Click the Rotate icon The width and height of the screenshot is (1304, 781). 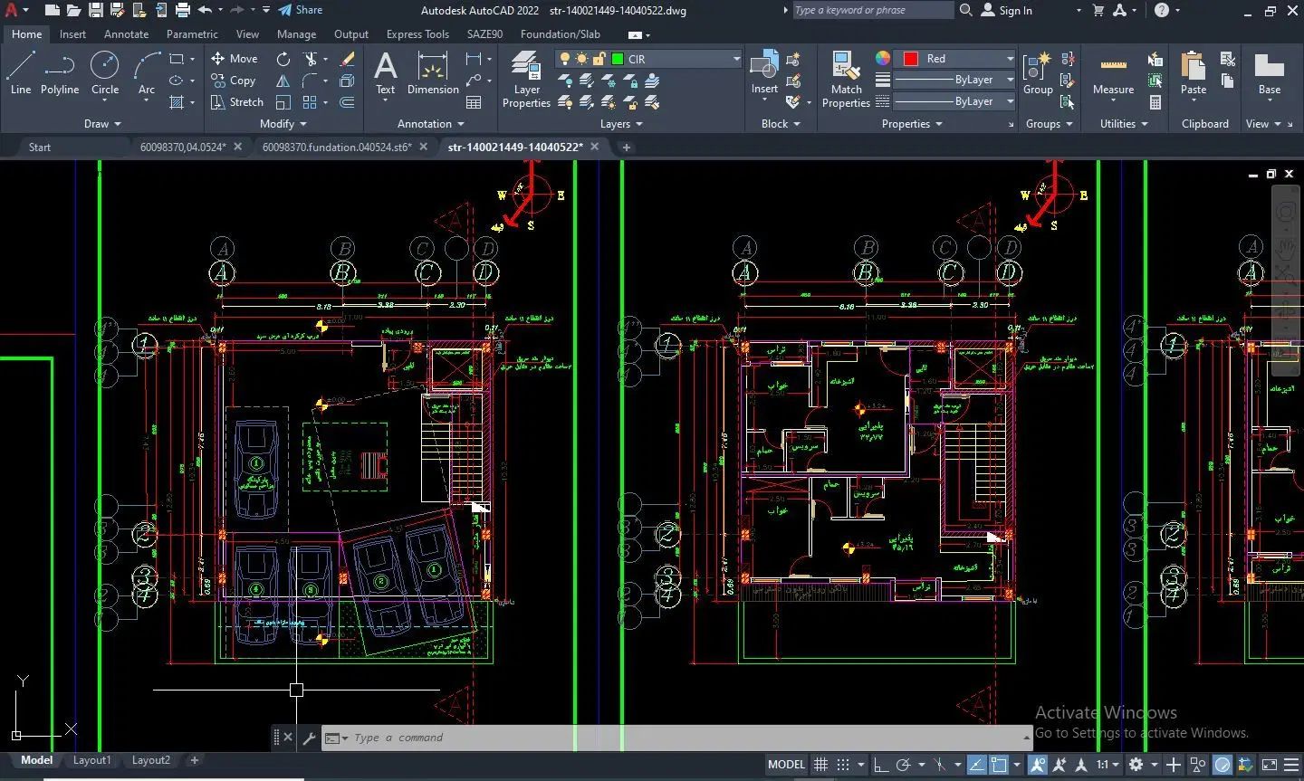point(283,59)
